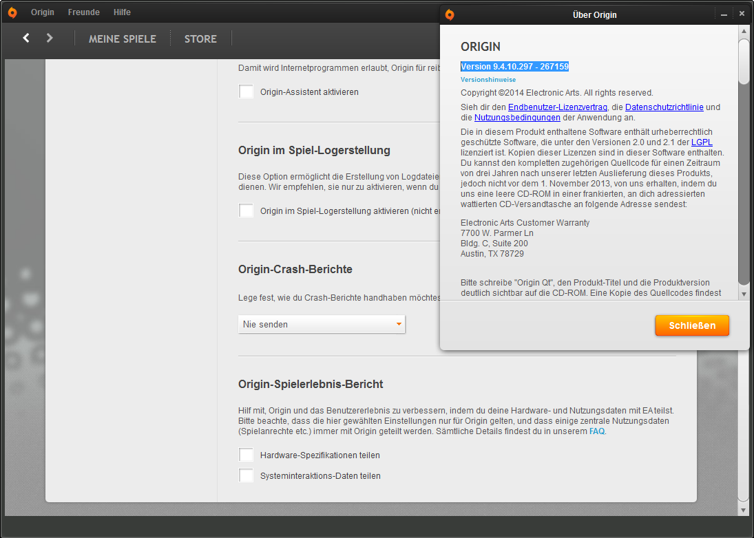Open the Freunde menu
This screenshot has width=754, height=538.
tap(84, 12)
